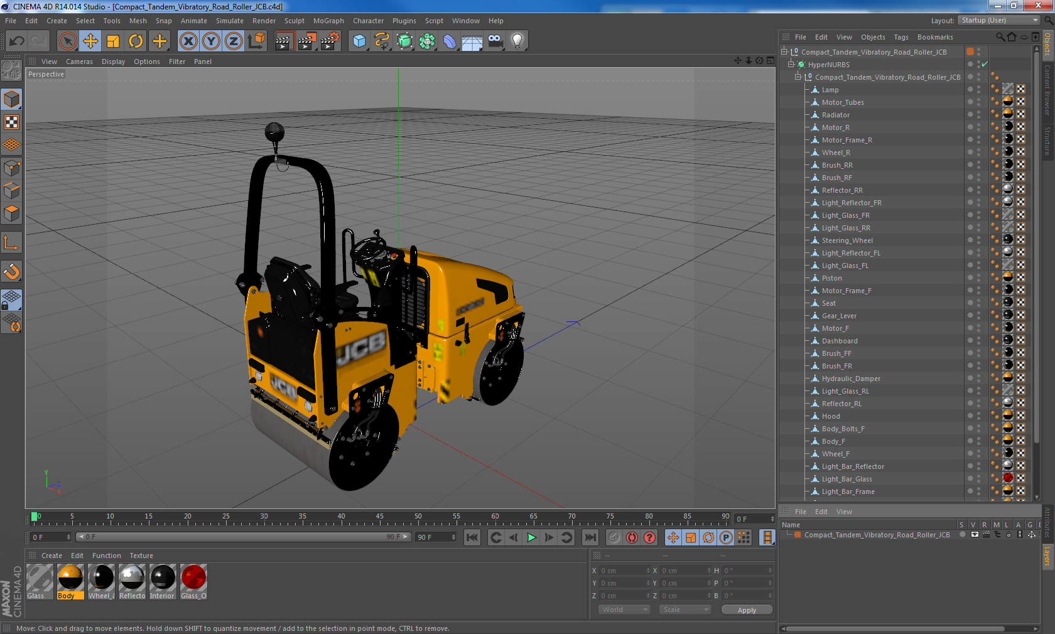
Task: Go to end of animation
Action: [590, 537]
